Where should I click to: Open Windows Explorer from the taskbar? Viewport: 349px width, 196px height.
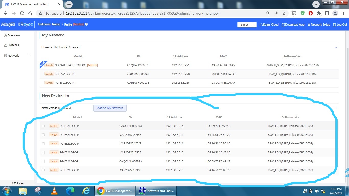click(x=23, y=191)
